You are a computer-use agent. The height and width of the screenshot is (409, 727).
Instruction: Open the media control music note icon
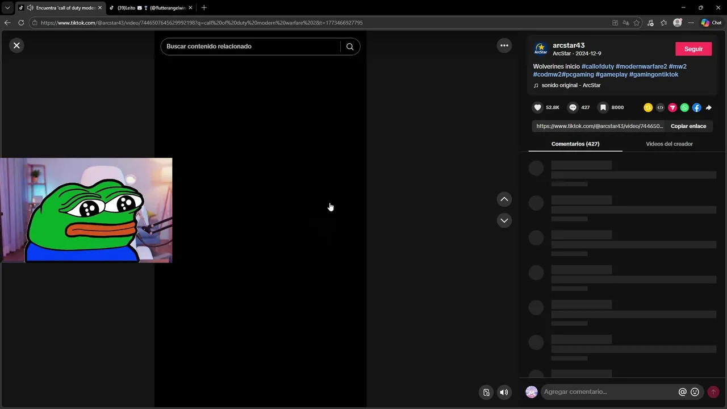coord(650,23)
